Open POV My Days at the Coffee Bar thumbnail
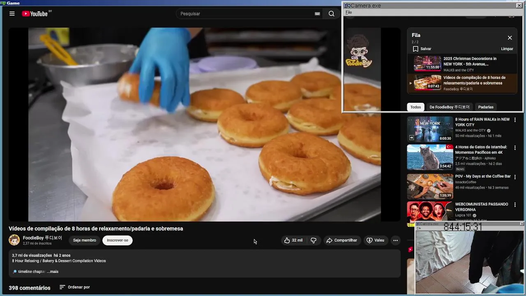The image size is (526, 296). click(430, 186)
